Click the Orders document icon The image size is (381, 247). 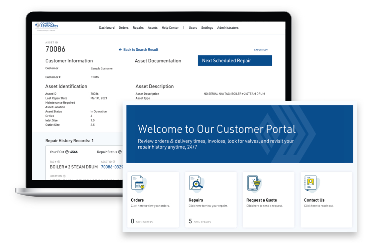pos(138,184)
